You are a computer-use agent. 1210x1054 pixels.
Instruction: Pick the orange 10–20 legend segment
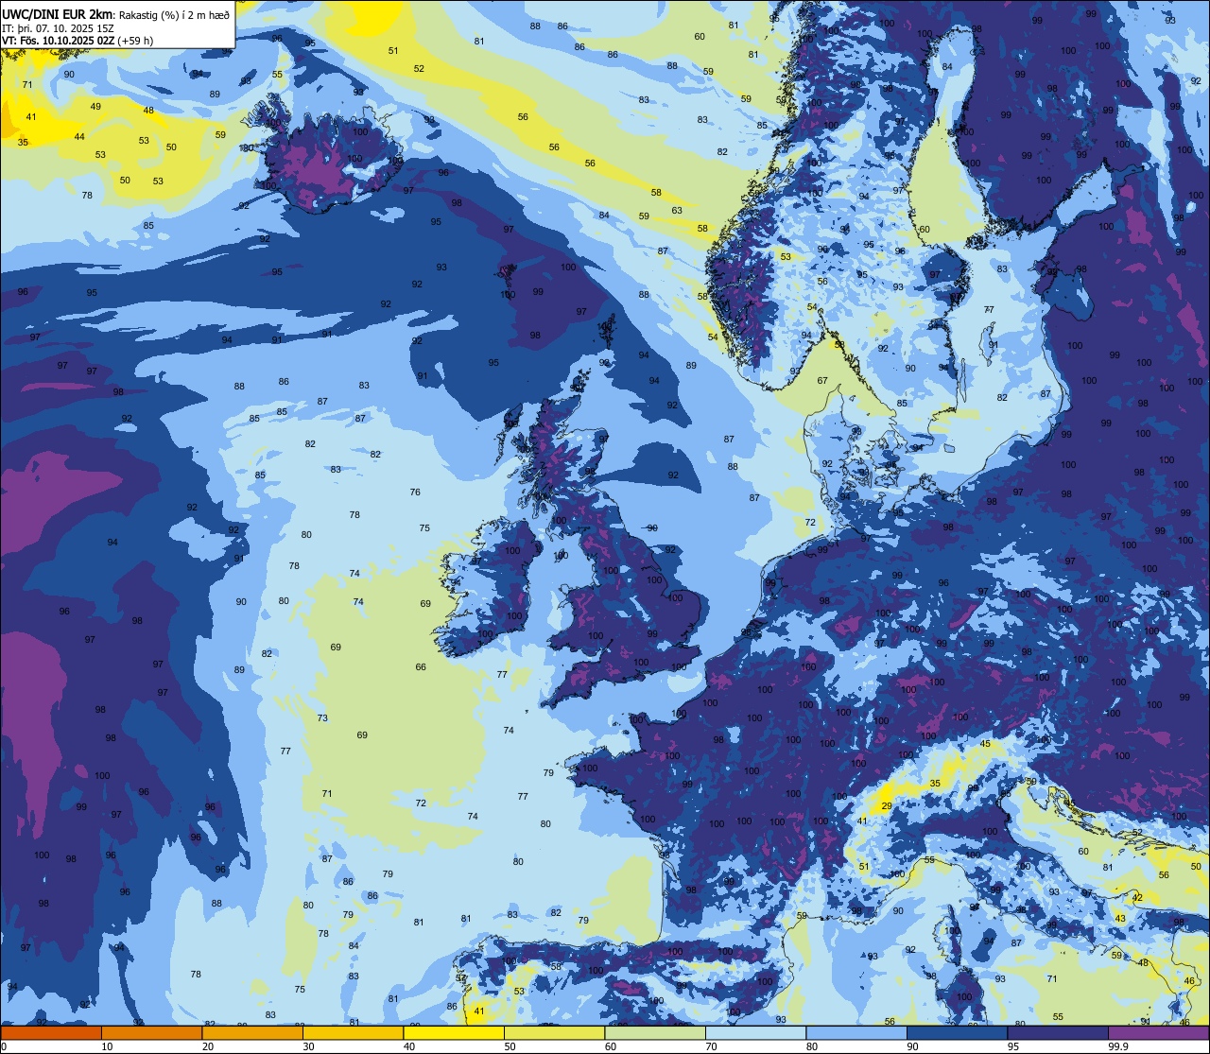pos(151,1032)
